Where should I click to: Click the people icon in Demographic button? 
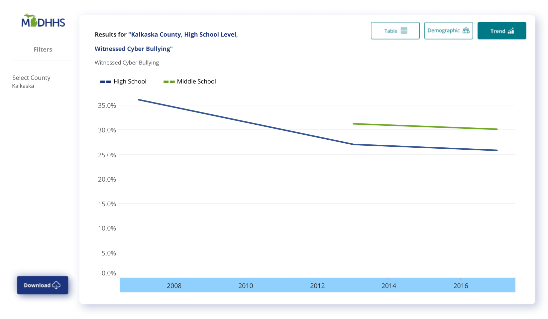coord(466,30)
